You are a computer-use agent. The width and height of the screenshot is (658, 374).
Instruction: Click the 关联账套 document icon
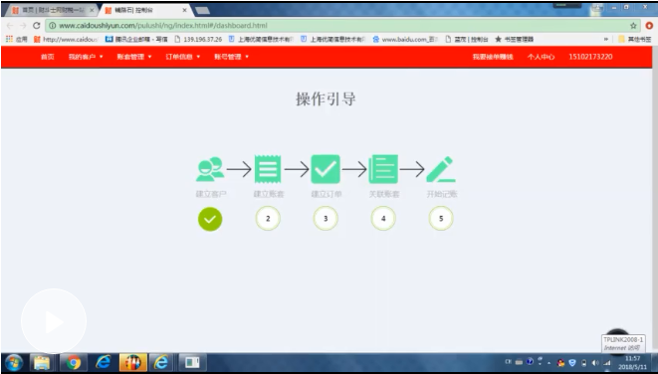(383, 169)
